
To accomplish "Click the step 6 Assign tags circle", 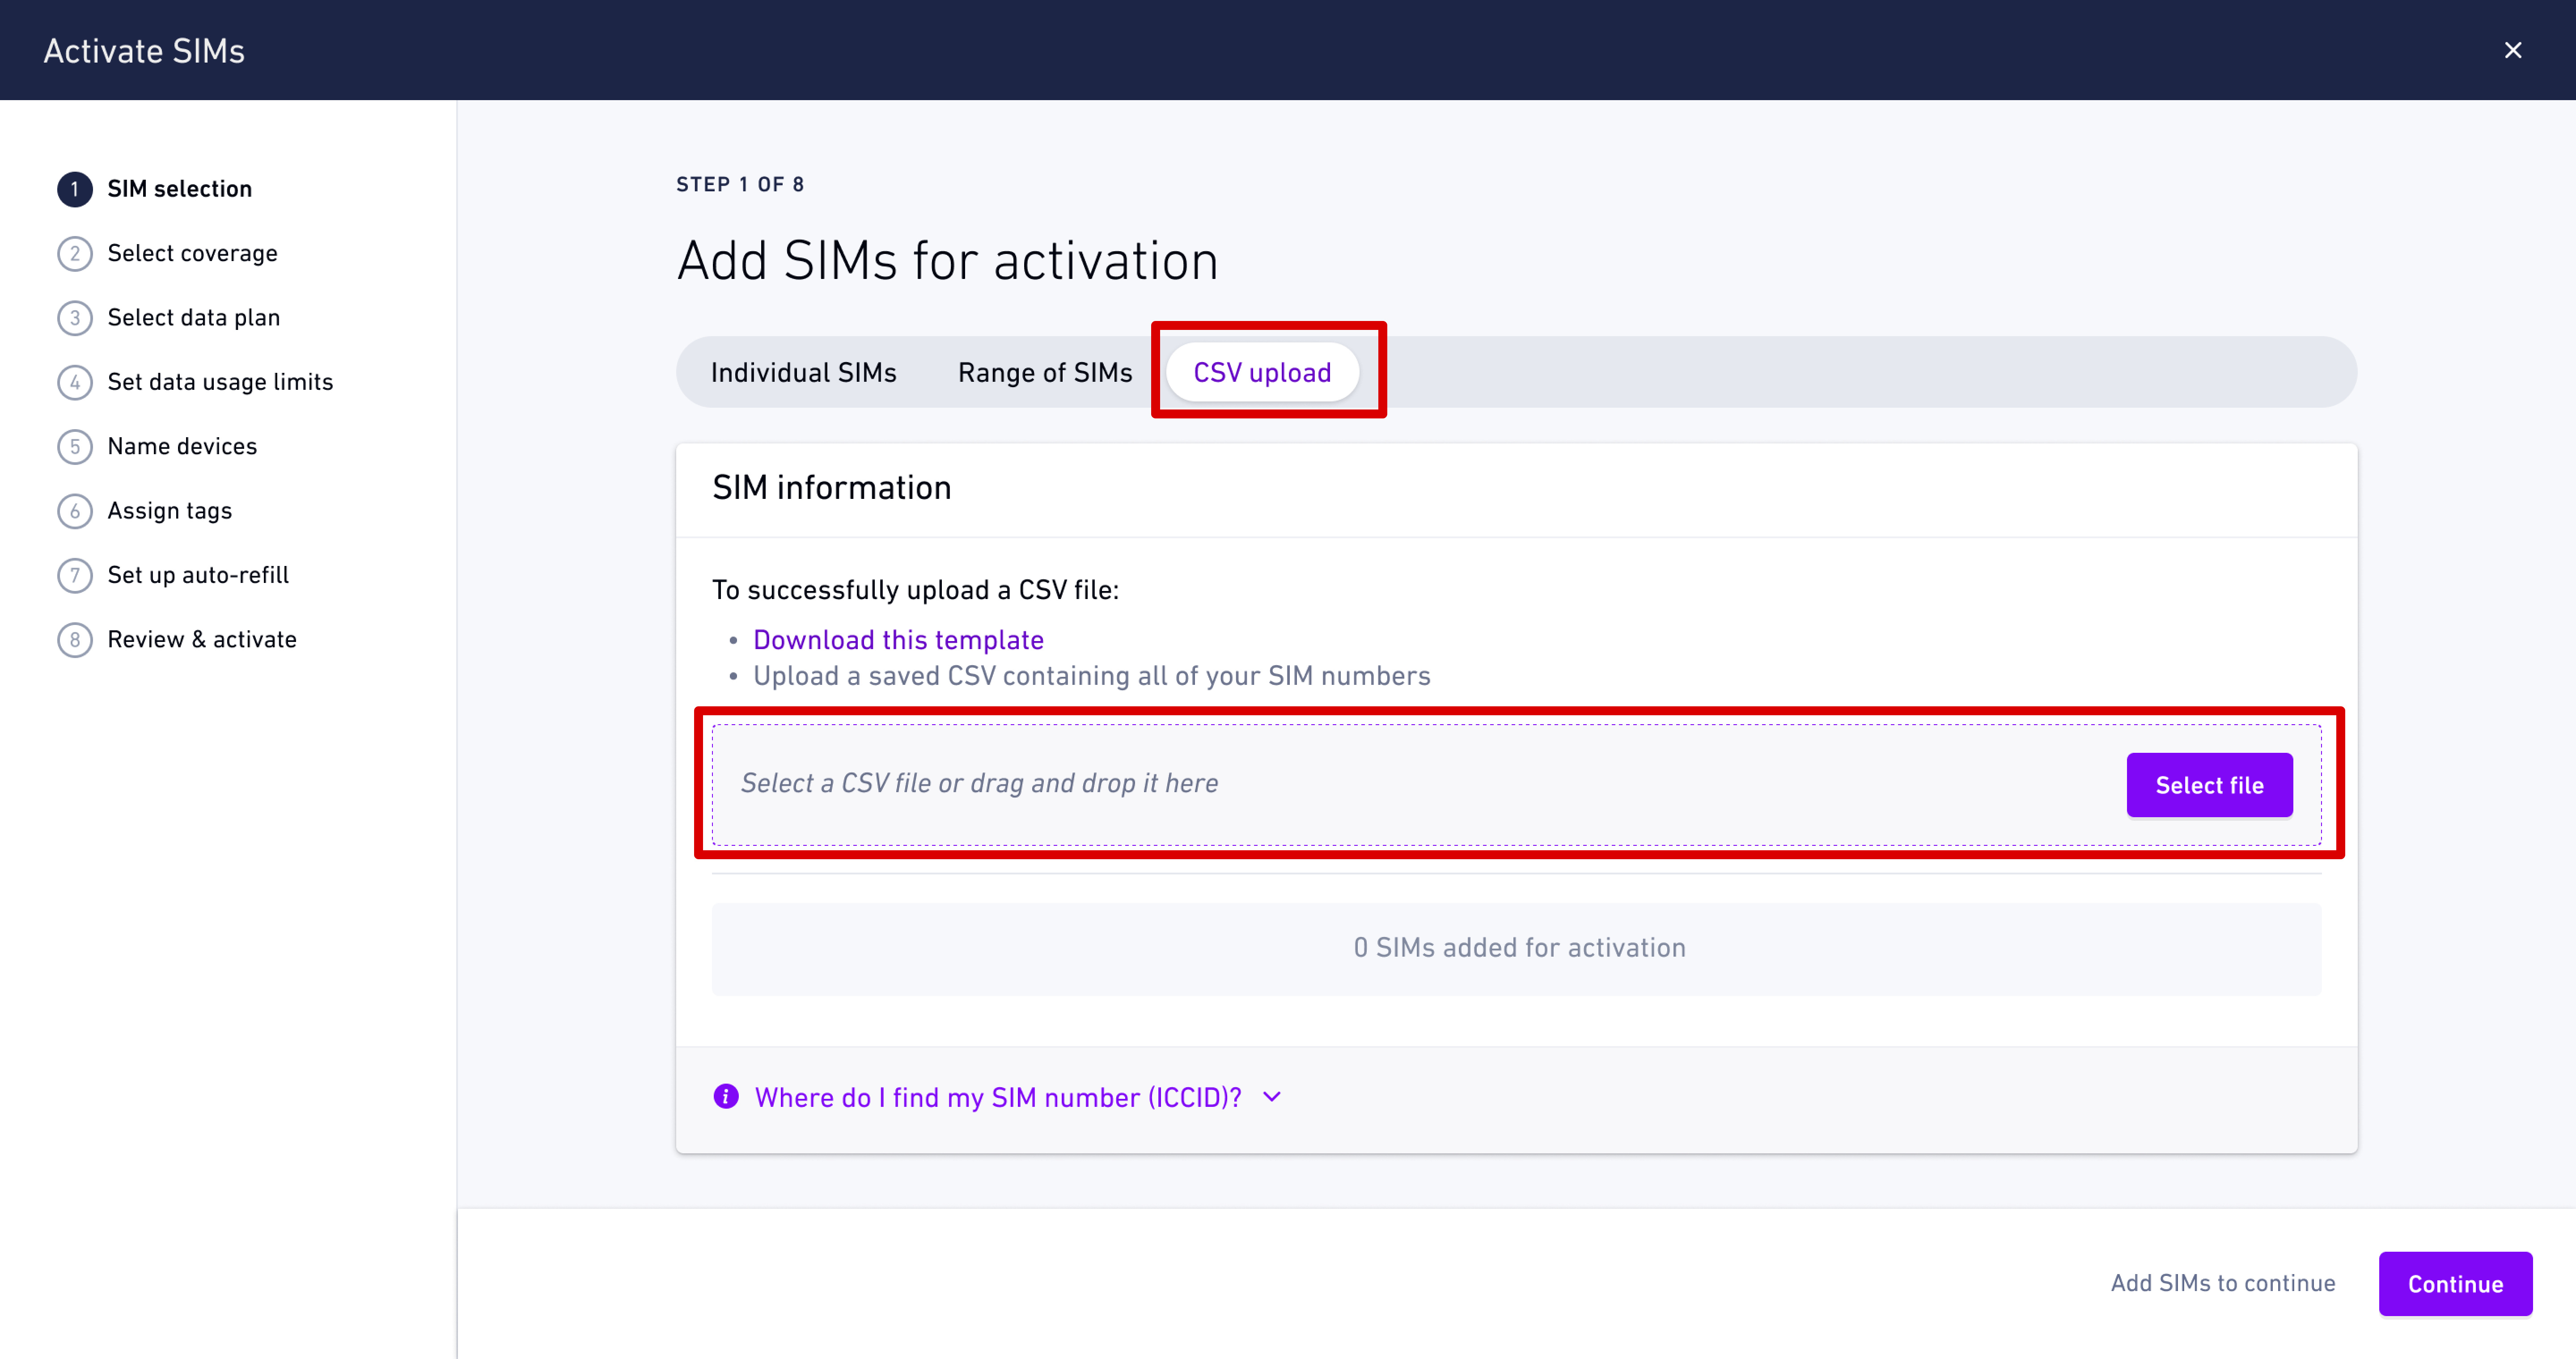I will (75, 511).
